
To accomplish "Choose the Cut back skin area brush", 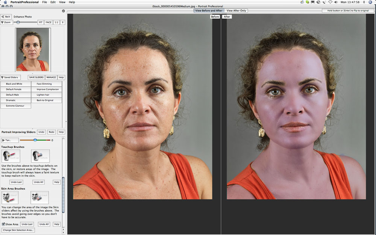I will tap(39, 197).
